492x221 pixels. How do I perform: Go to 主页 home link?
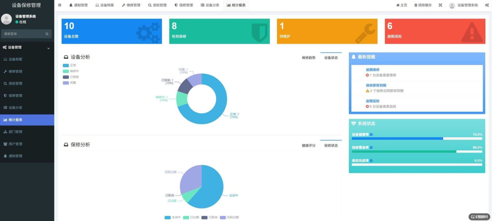402,5
